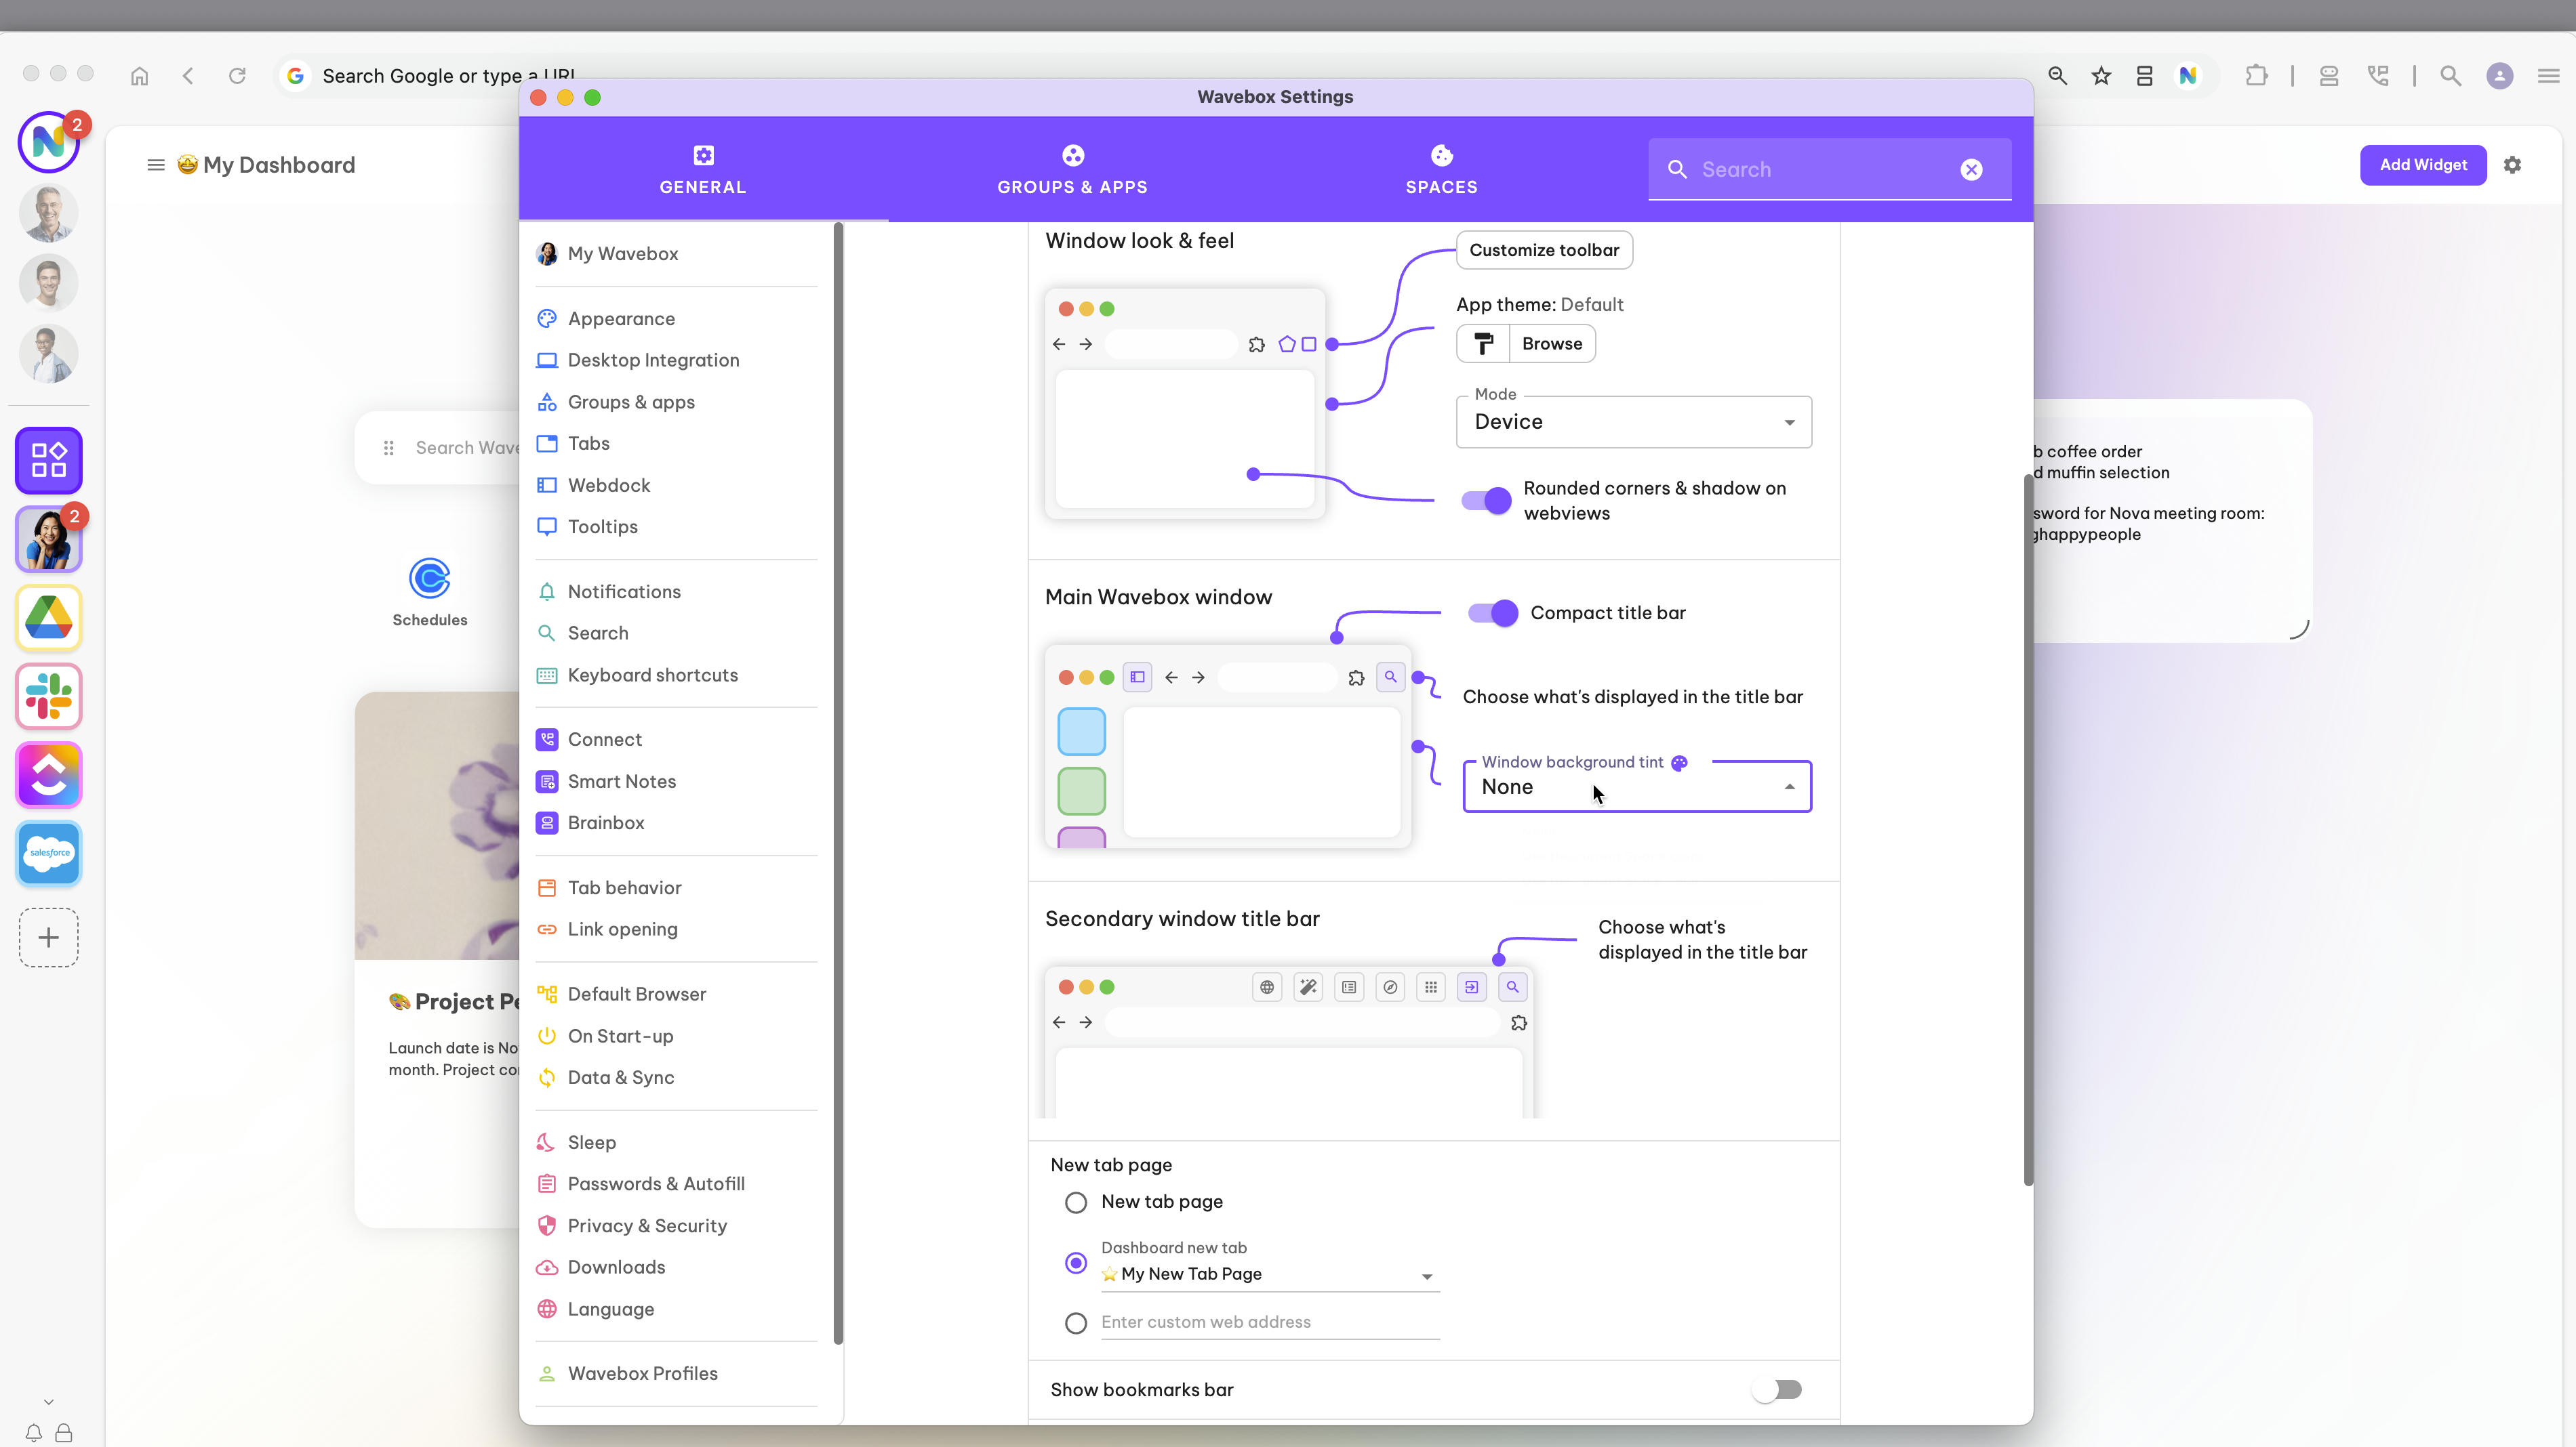Toggle the Compact title bar switch
The width and height of the screenshot is (2576, 1447).
1492,612
